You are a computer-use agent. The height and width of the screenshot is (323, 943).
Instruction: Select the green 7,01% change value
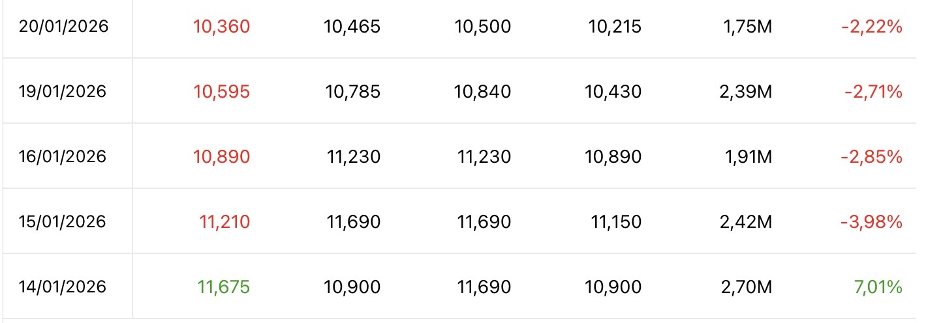pyautogui.click(x=878, y=287)
